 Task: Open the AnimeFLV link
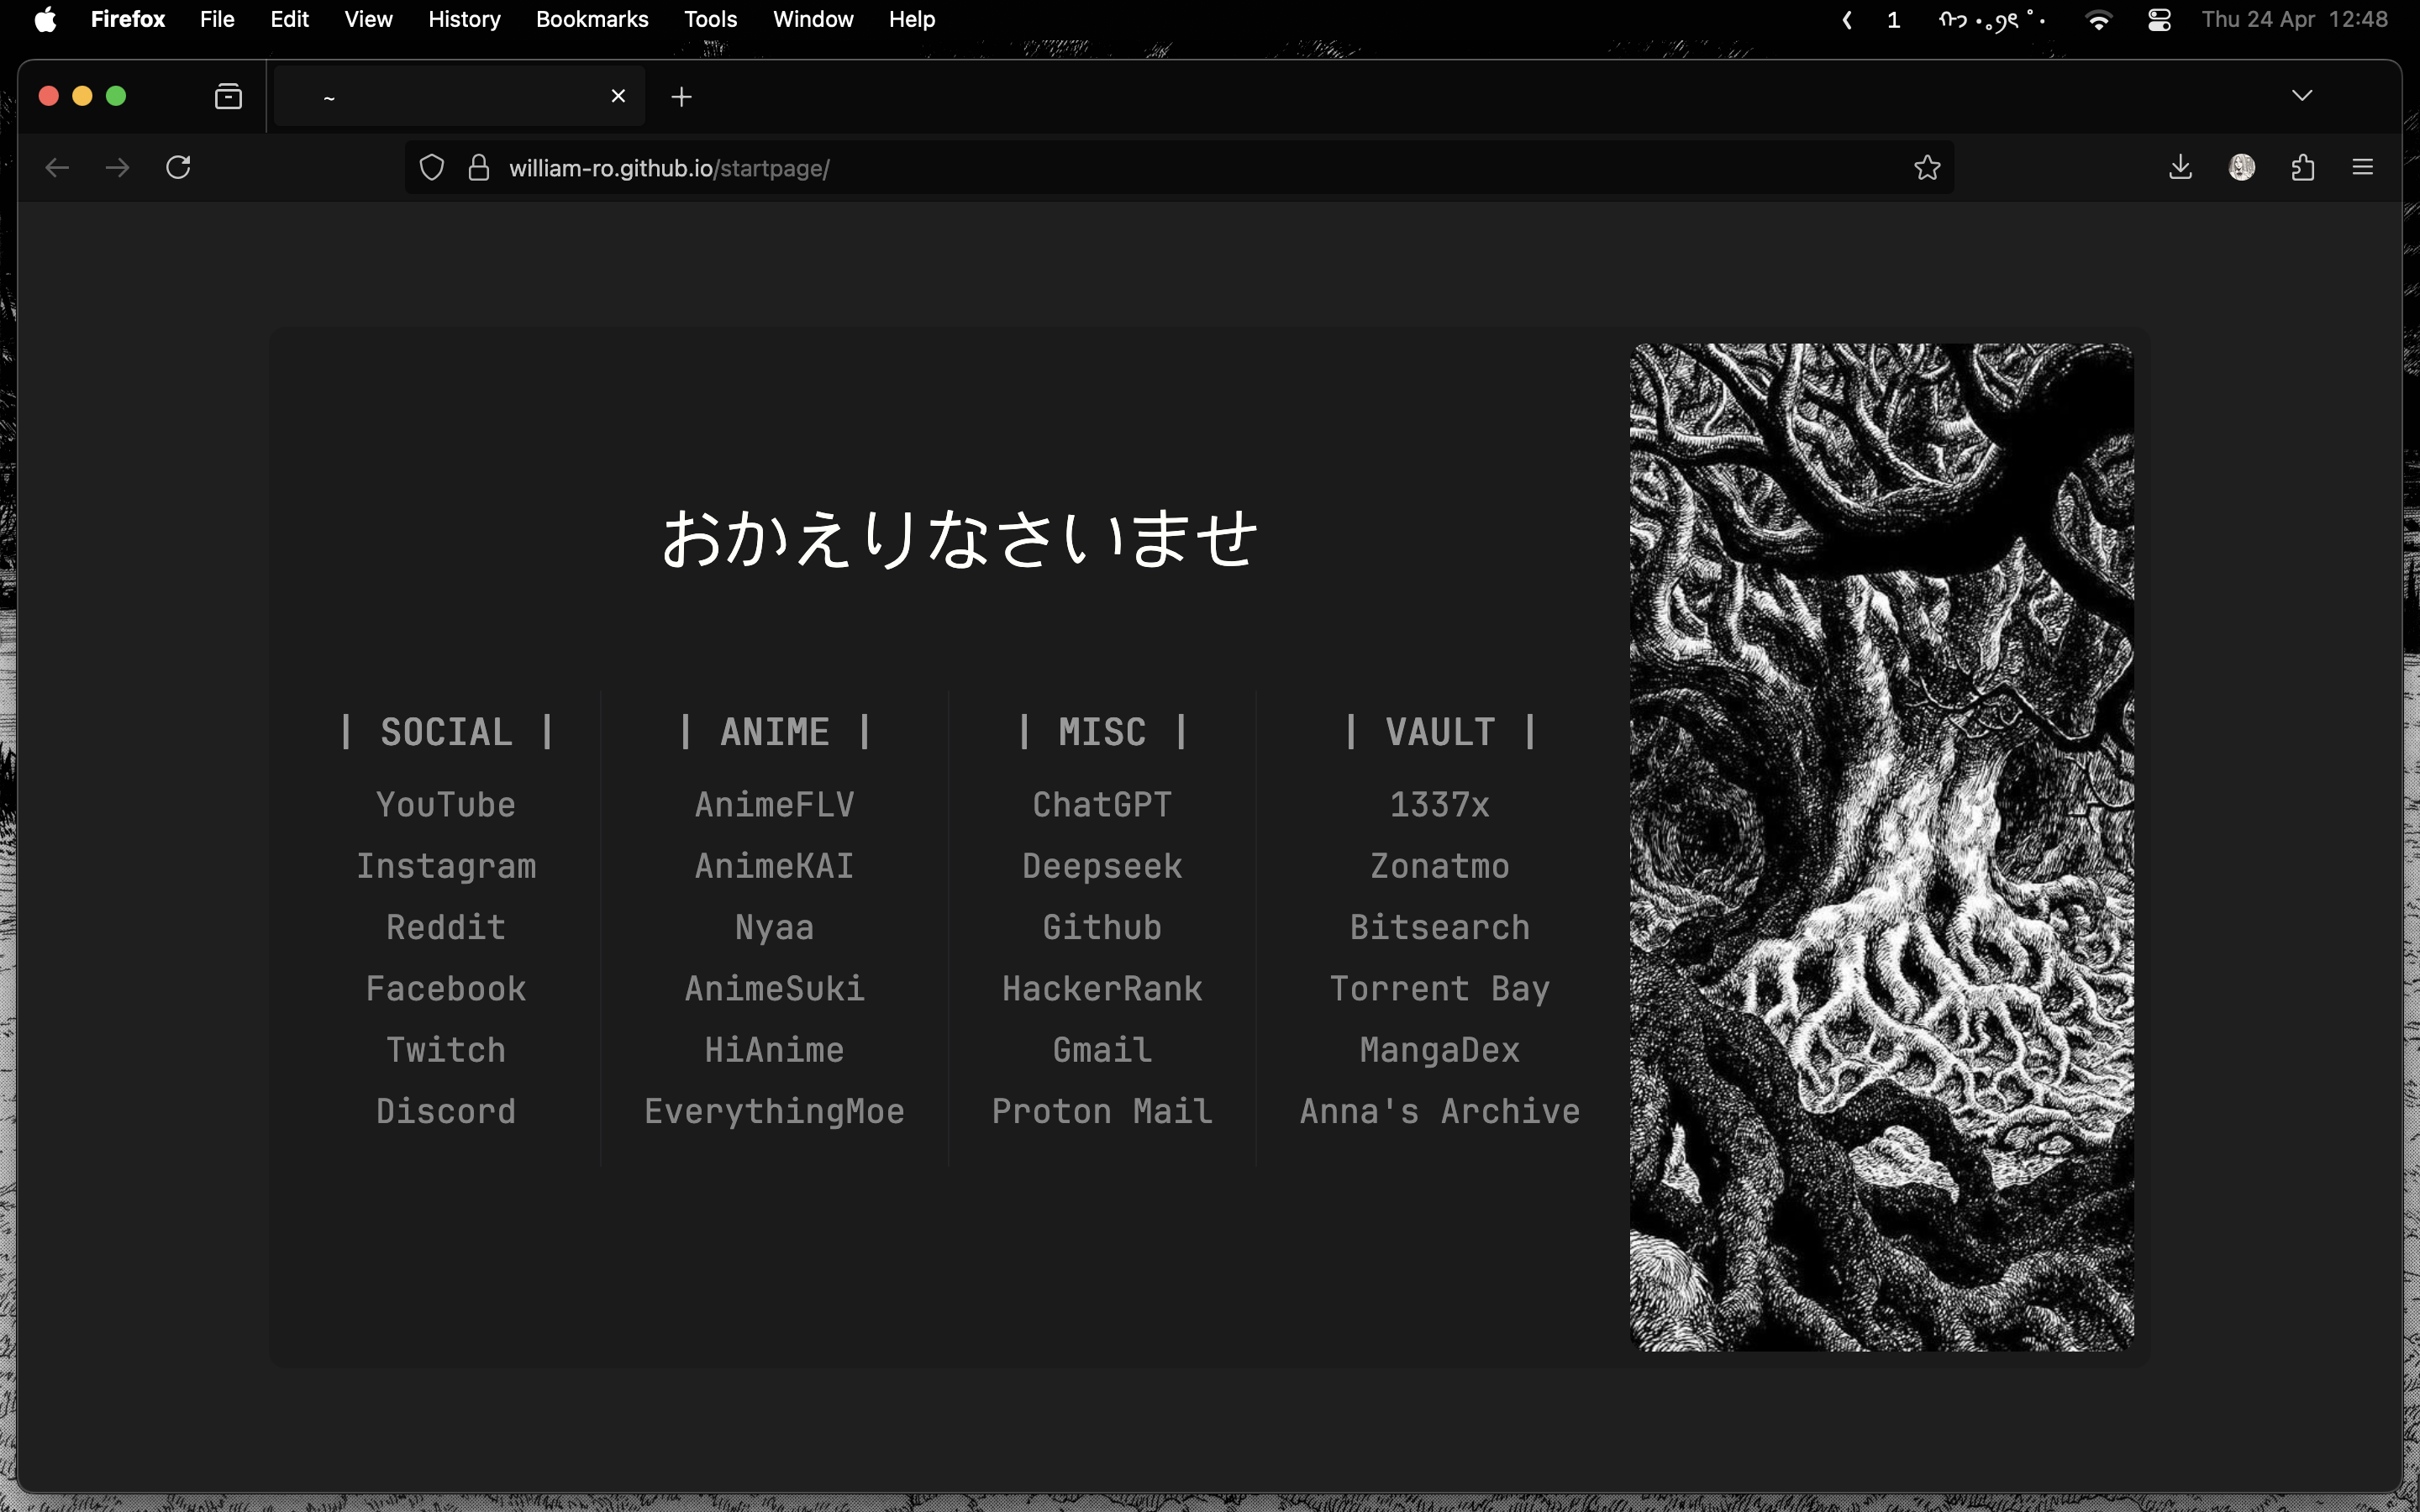pyautogui.click(x=775, y=805)
